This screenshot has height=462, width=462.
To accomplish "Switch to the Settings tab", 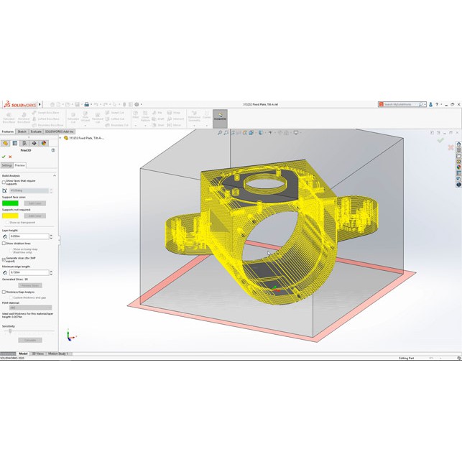I will coord(6,165).
